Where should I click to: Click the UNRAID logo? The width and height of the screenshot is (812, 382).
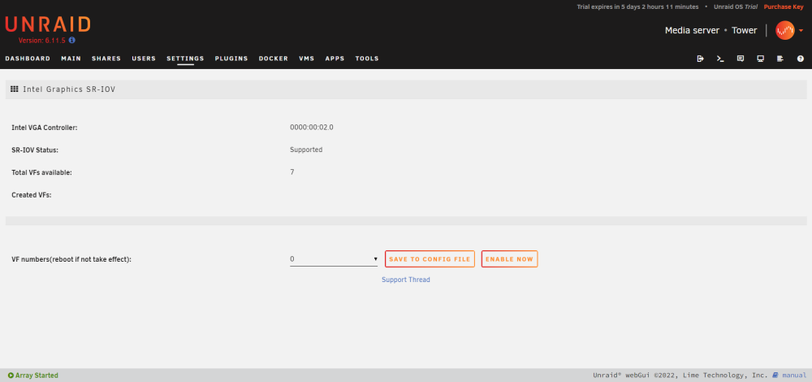(48, 24)
